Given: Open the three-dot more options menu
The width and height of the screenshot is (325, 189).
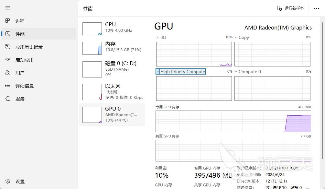Looking at the screenshot, I should (317, 8).
